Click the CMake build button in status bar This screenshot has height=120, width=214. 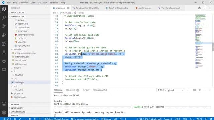pos(106,119)
